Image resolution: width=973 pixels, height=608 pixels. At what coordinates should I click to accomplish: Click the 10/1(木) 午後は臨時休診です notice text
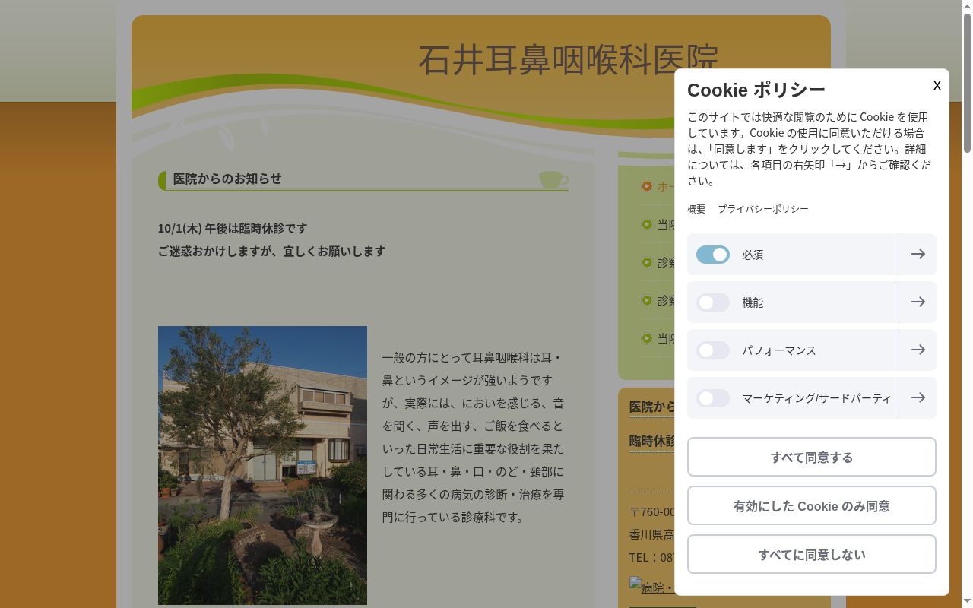(x=233, y=228)
